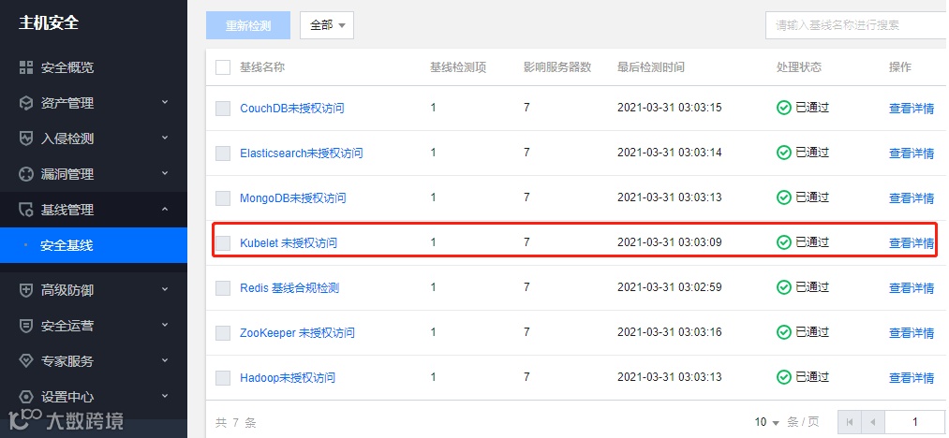Click the 最后检测时间 column header
This screenshot has width=949, height=438.
650,67
